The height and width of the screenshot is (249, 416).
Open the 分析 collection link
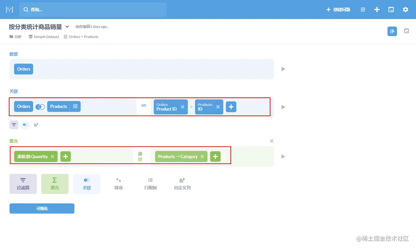(15, 37)
